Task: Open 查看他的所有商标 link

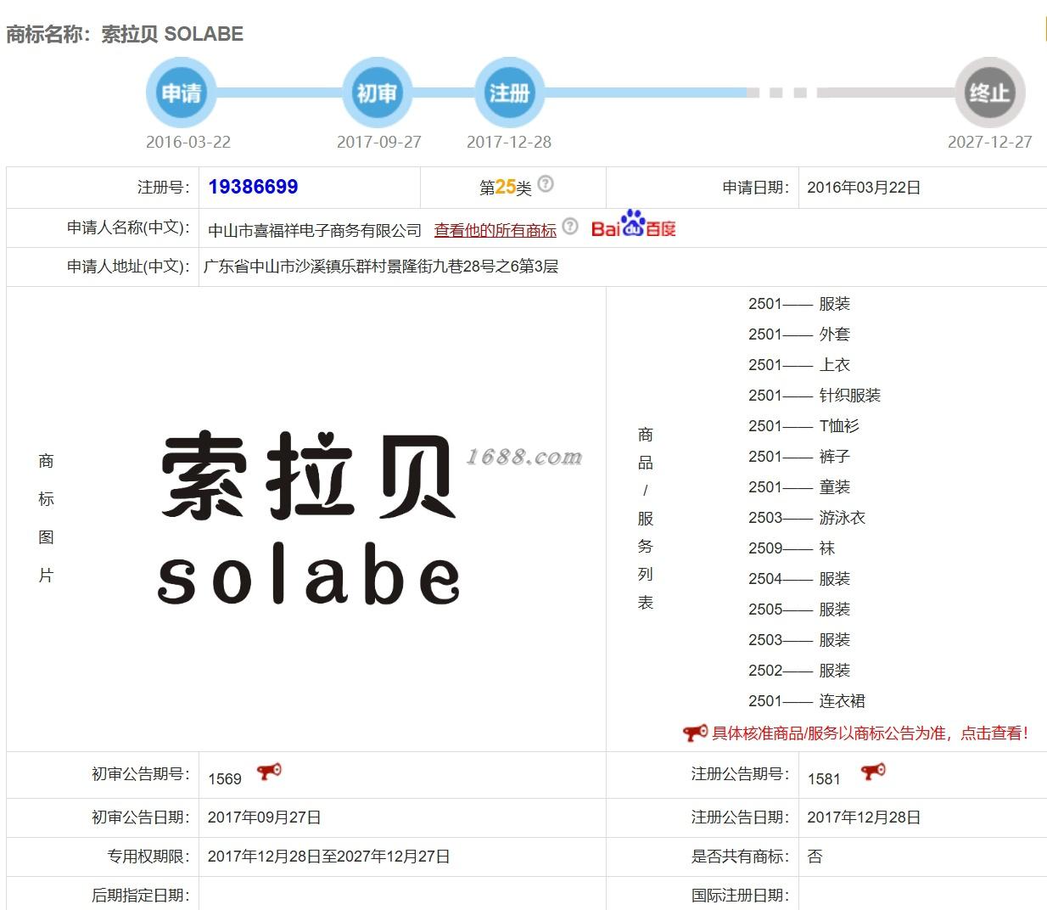Action: (496, 230)
